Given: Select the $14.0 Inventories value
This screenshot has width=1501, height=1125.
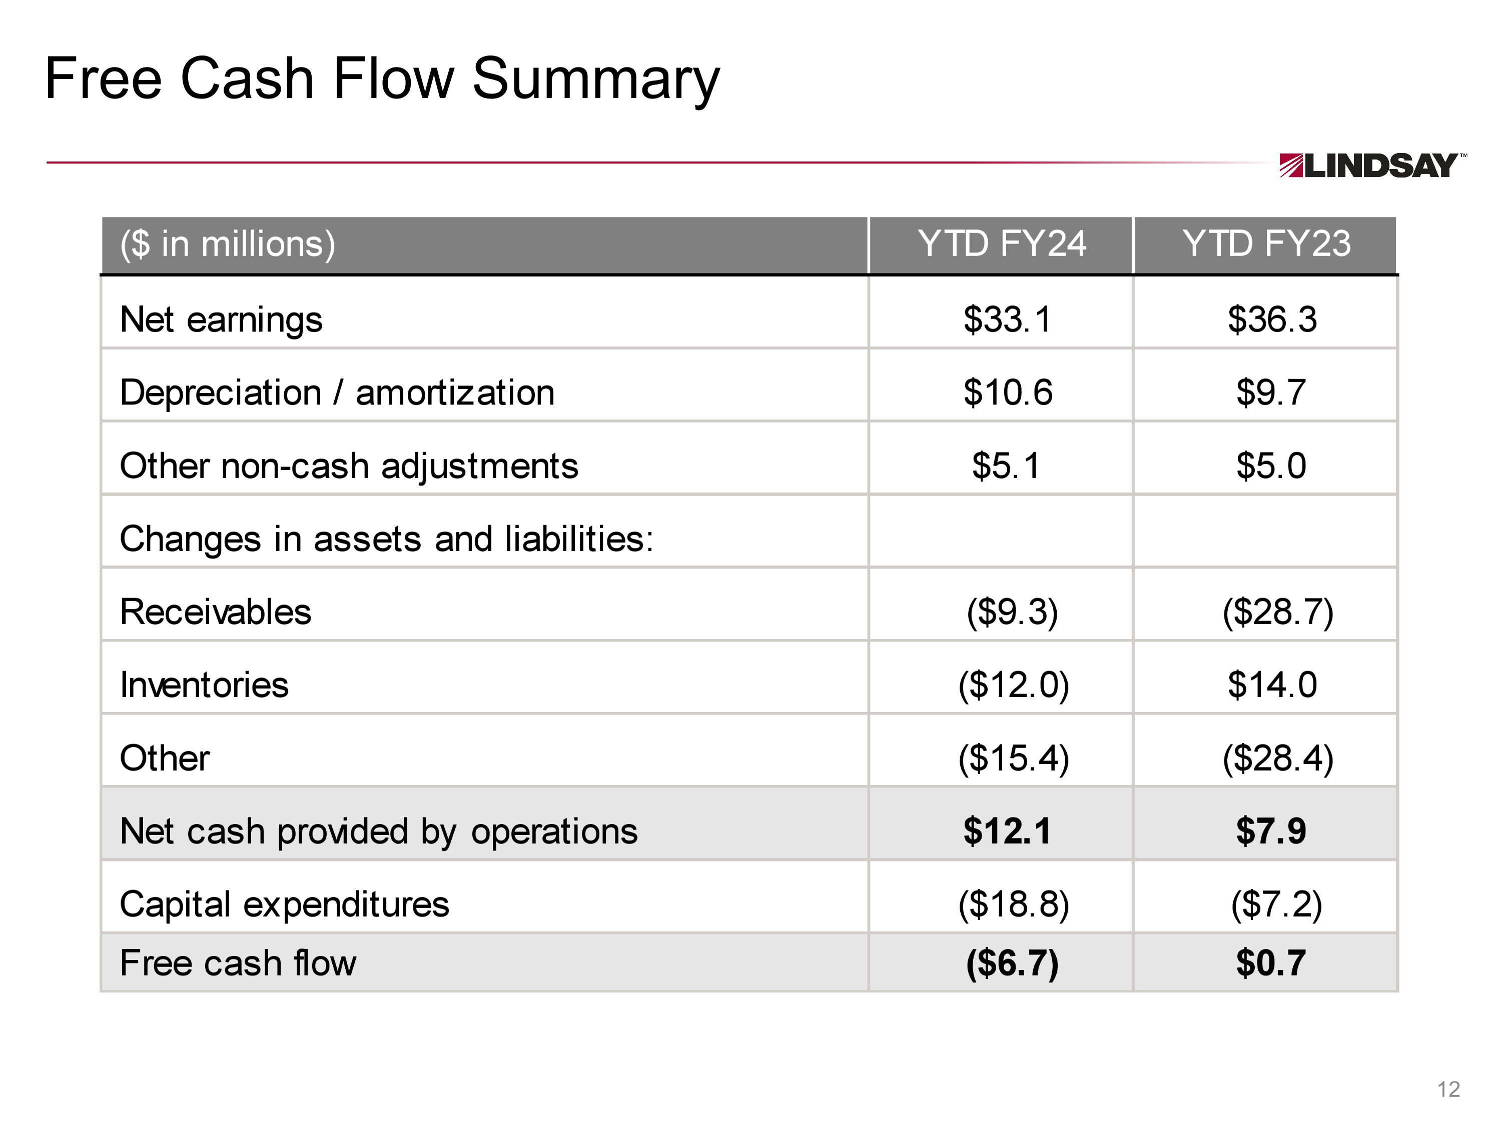Looking at the screenshot, I should click(1272, 685).
